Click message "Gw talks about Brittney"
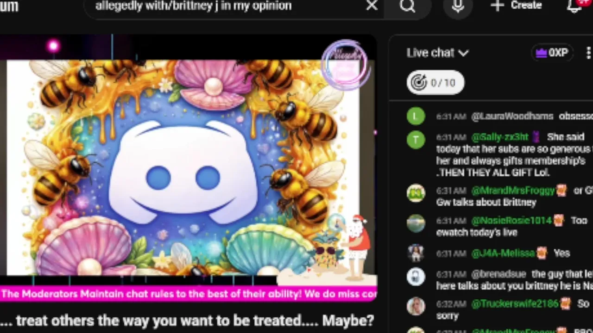Image resolution: width=593 pixels, height=333 pixels. pyautogui.click(x=486, y=202)
